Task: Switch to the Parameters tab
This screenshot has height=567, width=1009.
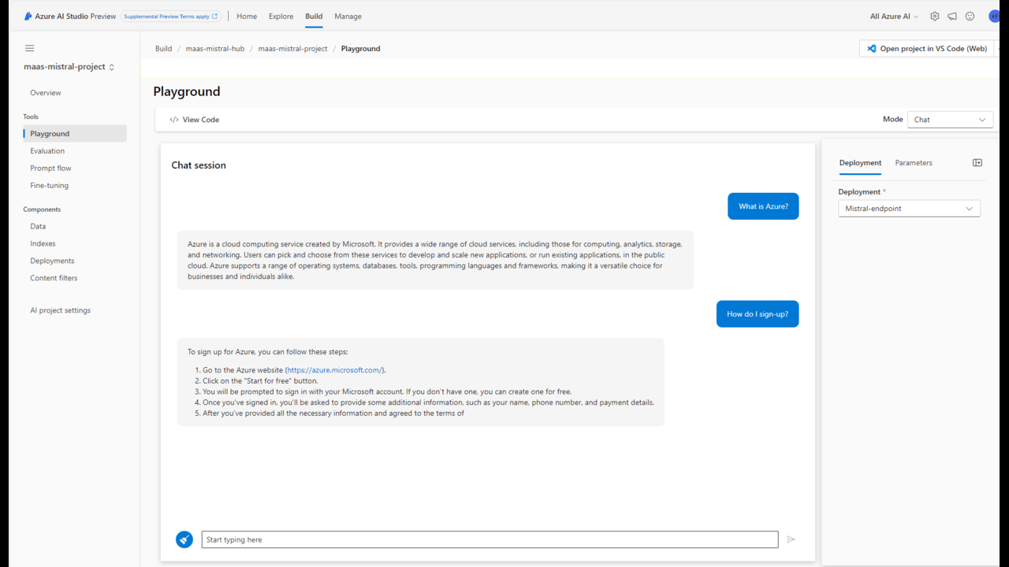Action: point(914,163)
